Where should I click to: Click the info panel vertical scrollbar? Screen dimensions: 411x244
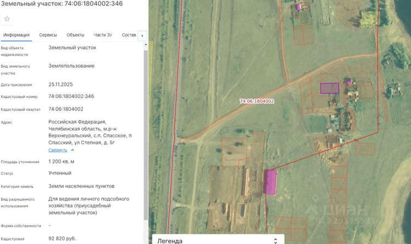click(146, 135)
